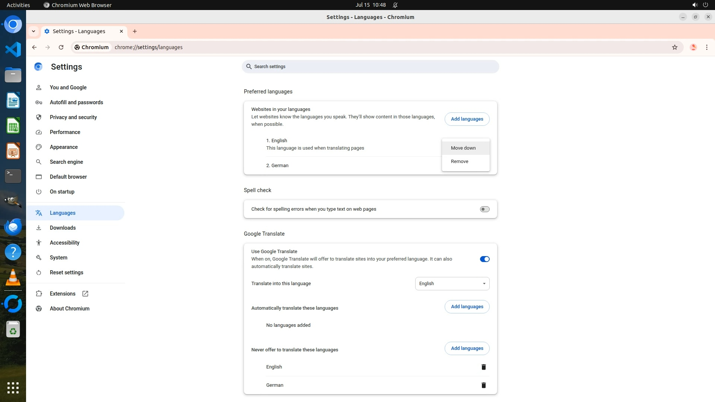Click the back navigation arrow
Screen dimensions: 715x402
tap(34, 47)
